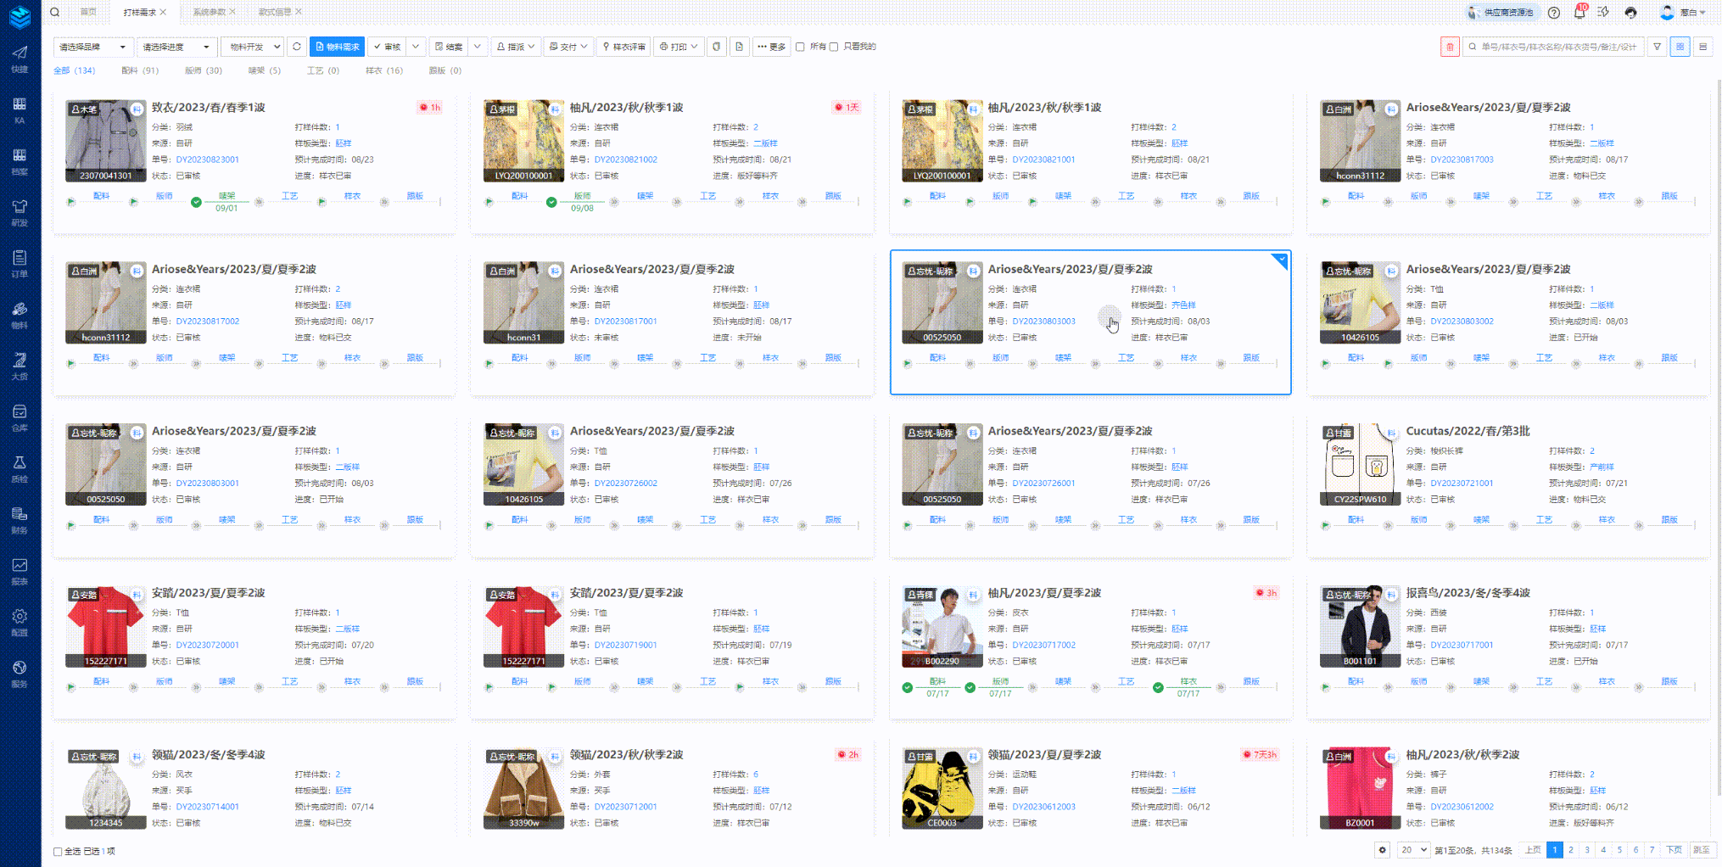Open order link DY20230823001
The height and width of the screenshot is (867, 1722).
207,159
